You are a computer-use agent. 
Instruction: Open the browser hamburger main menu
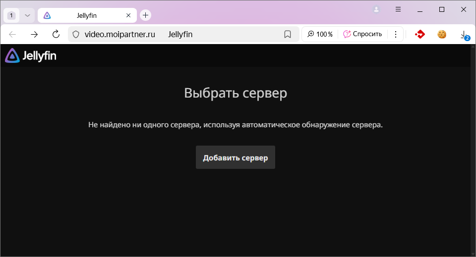[398, 9]
